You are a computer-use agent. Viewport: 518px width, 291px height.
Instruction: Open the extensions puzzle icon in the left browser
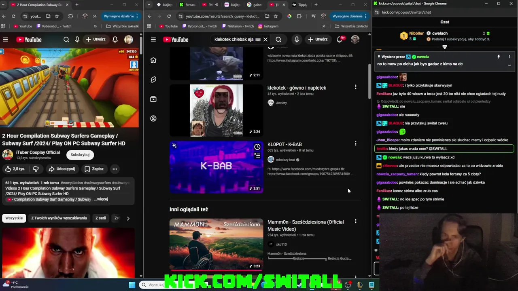(x=70, y=16)
